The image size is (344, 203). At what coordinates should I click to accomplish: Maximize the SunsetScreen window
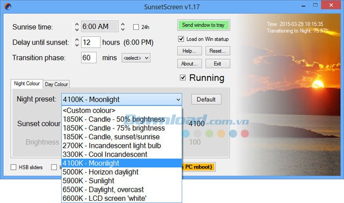point(316,5)
